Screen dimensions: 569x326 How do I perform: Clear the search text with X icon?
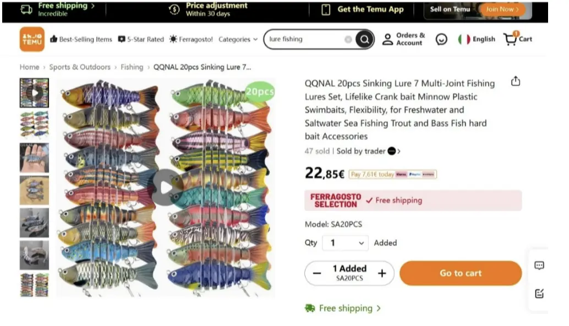[348, 40]
